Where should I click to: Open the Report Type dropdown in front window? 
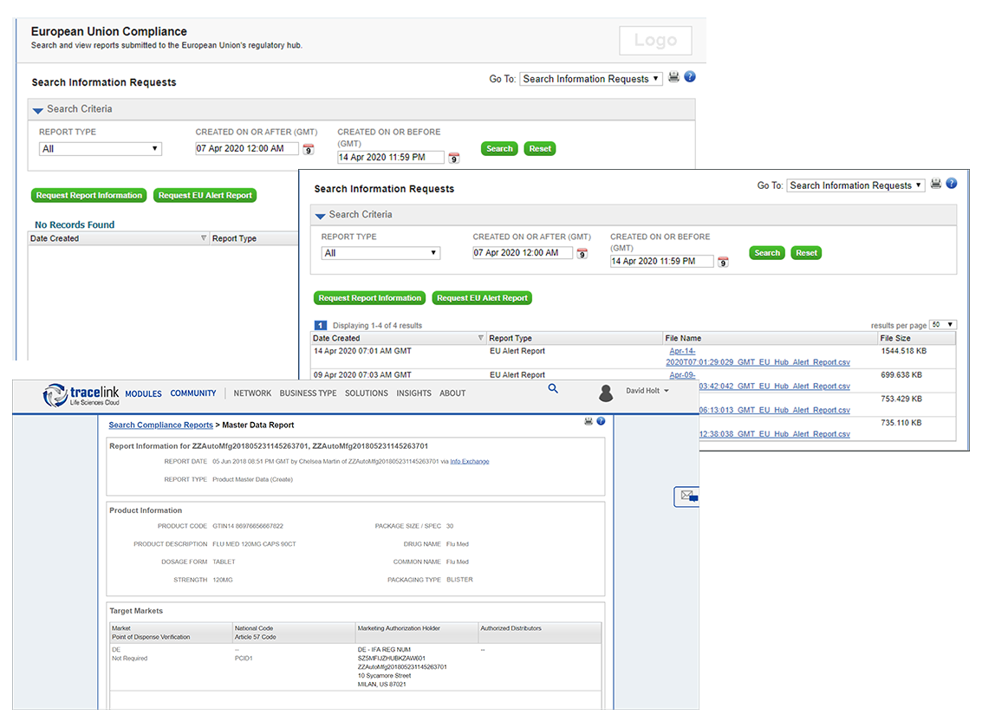pos(380,253)
